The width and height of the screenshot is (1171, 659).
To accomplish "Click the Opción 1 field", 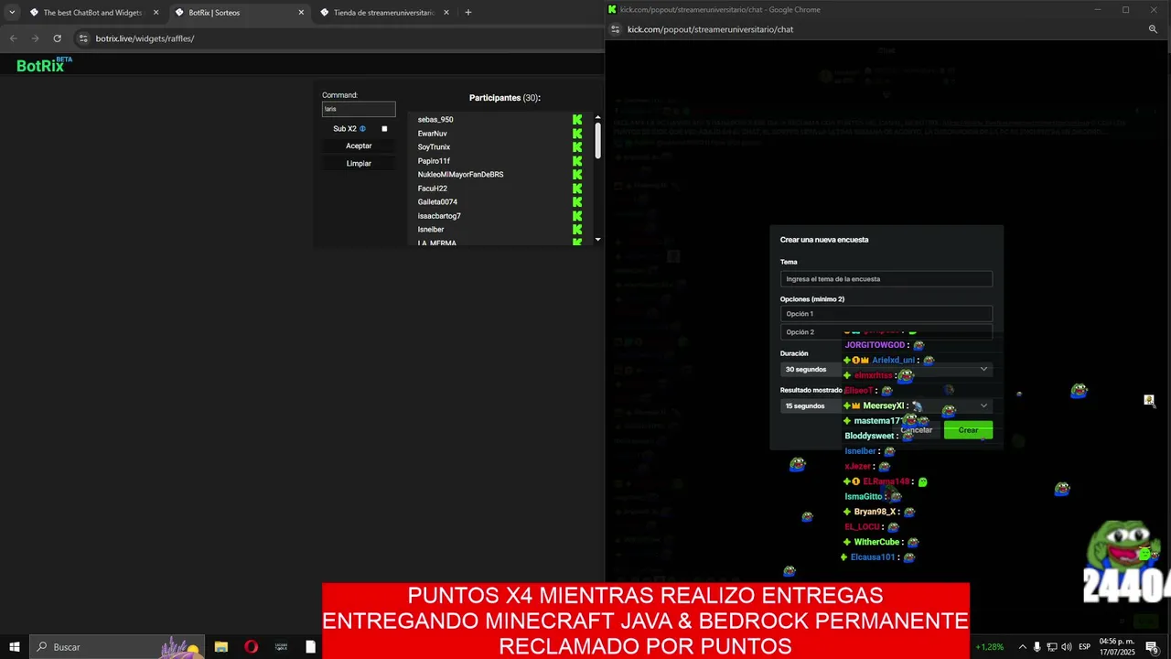I will coord(886,314).
